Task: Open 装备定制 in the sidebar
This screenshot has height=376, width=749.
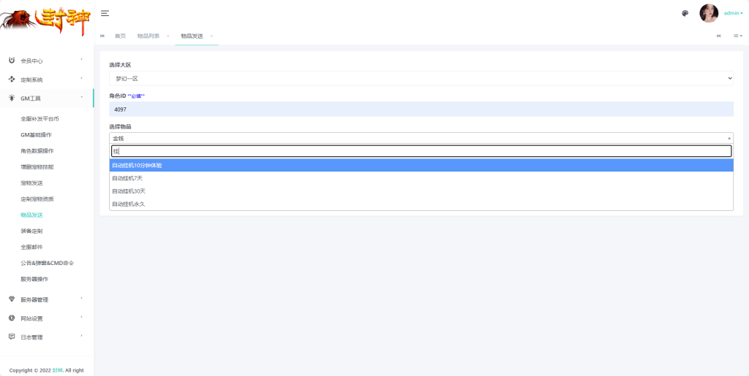Action: coord(31,231)
